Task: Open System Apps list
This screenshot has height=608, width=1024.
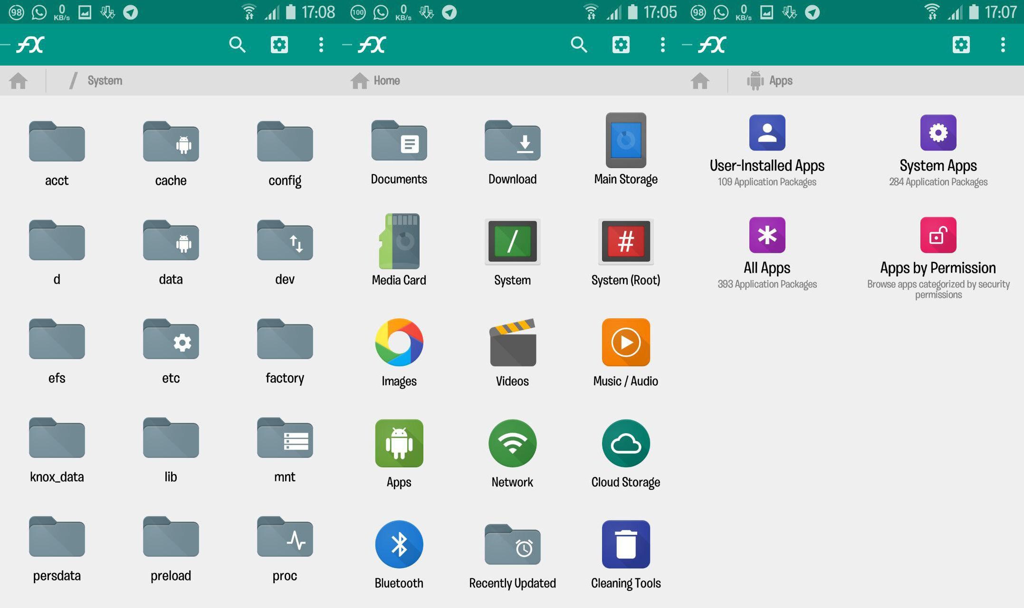Action: 938,133
